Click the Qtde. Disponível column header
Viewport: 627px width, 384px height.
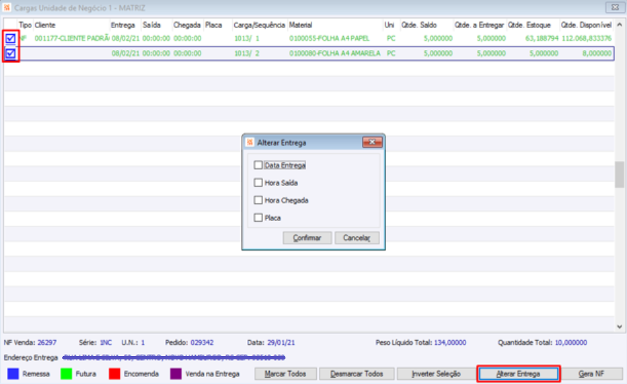tap(587, 25)
